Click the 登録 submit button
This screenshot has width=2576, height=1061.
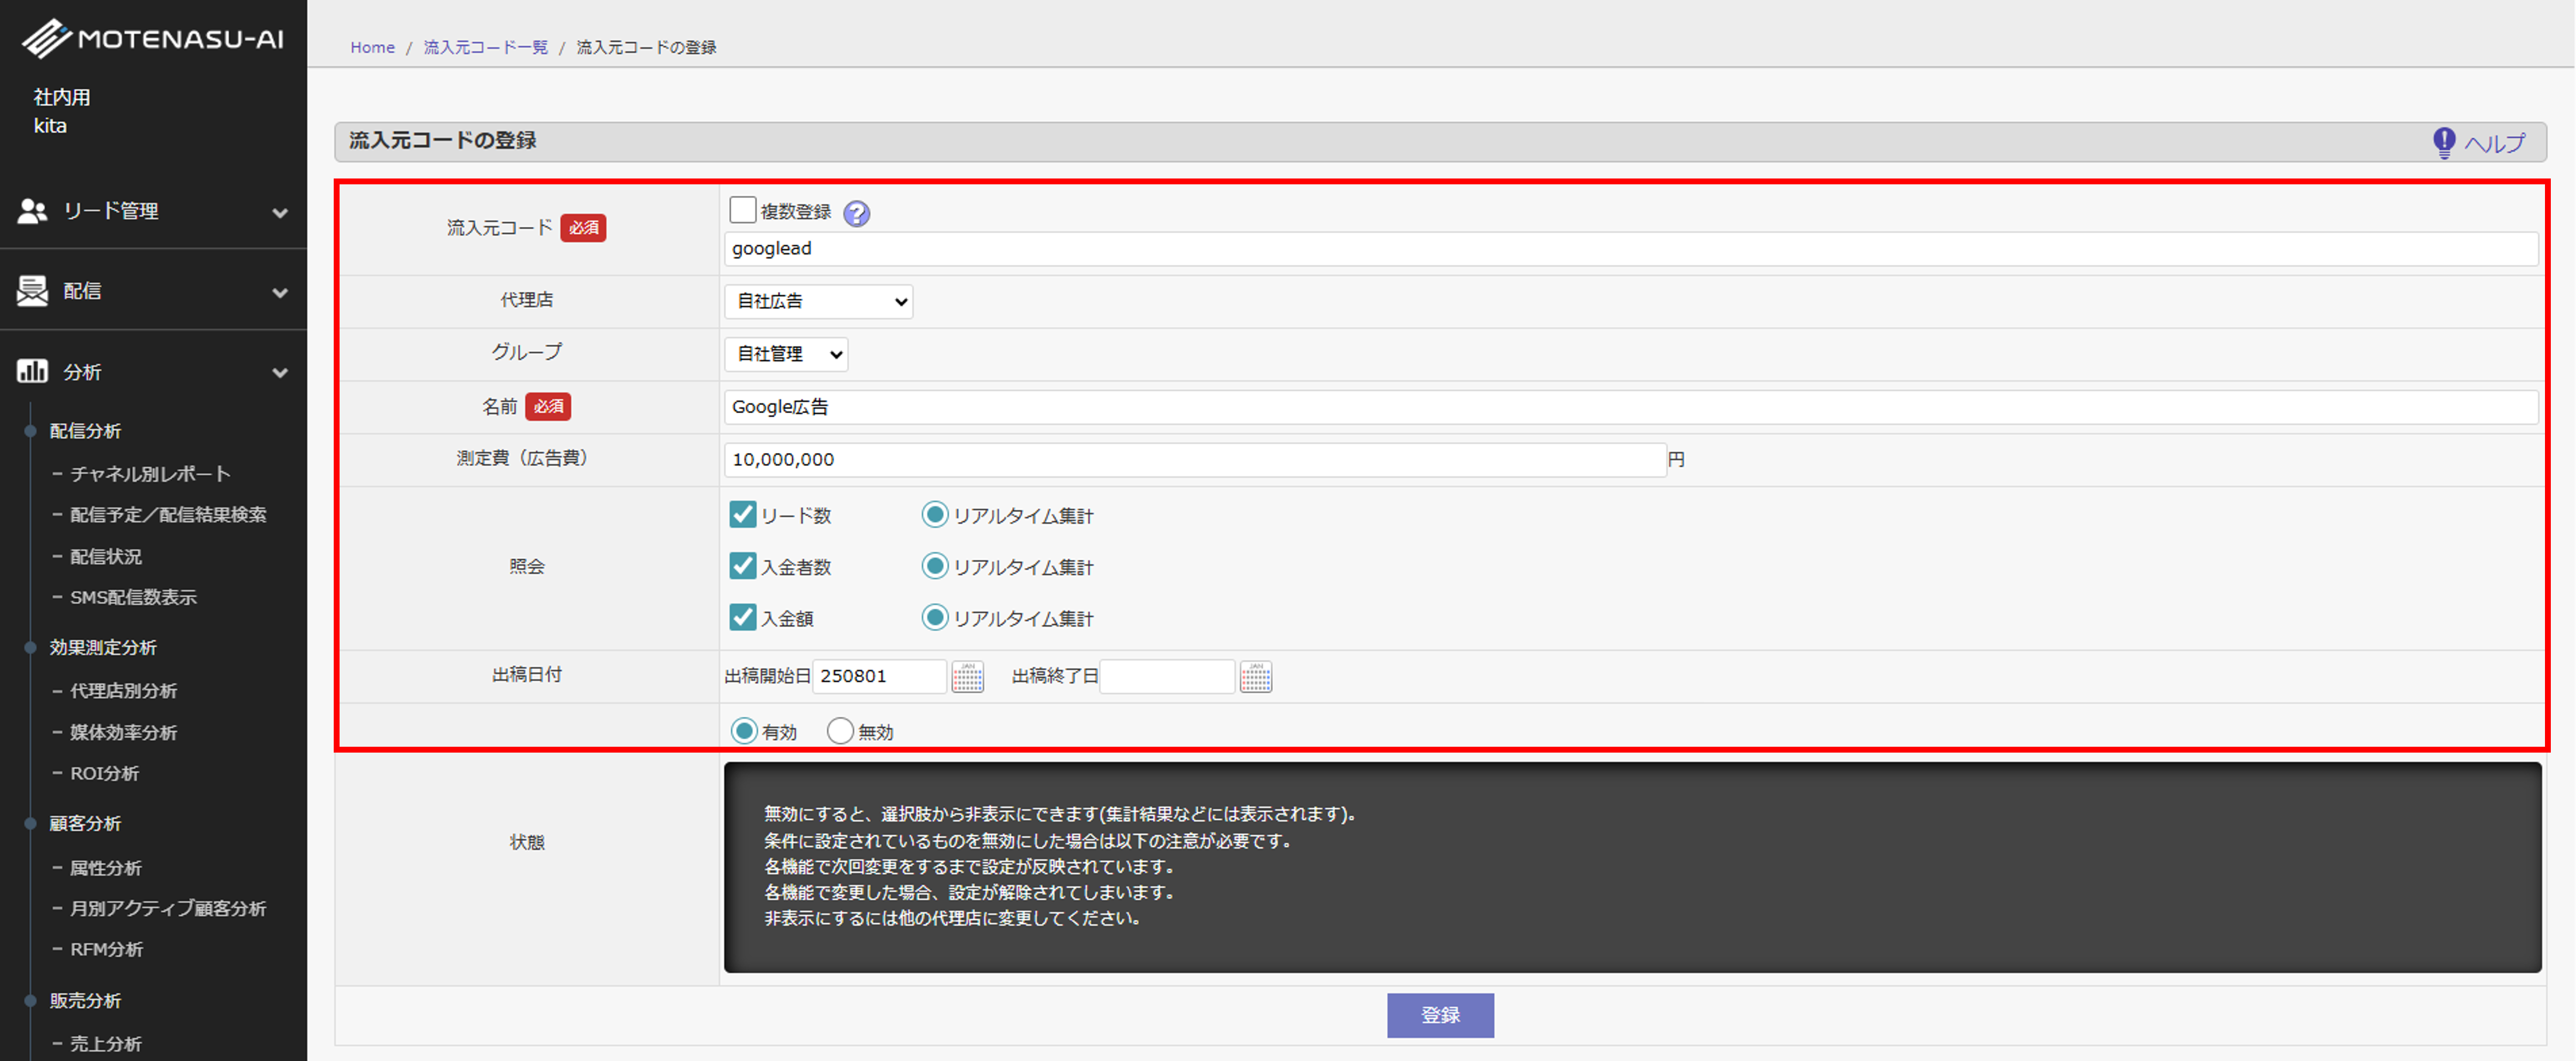click(x=1440, y=1015)
